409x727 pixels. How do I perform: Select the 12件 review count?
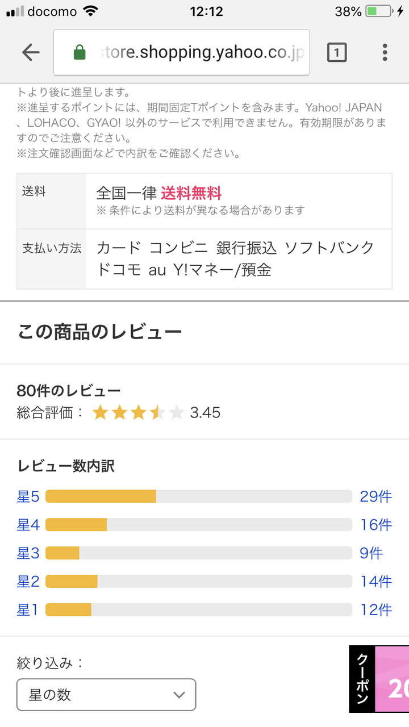(x=375, y=610)
